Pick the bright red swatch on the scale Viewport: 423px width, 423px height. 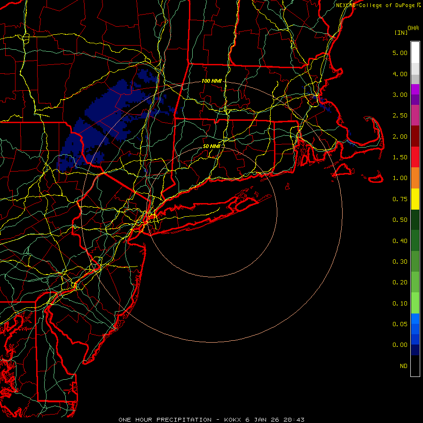415,157
